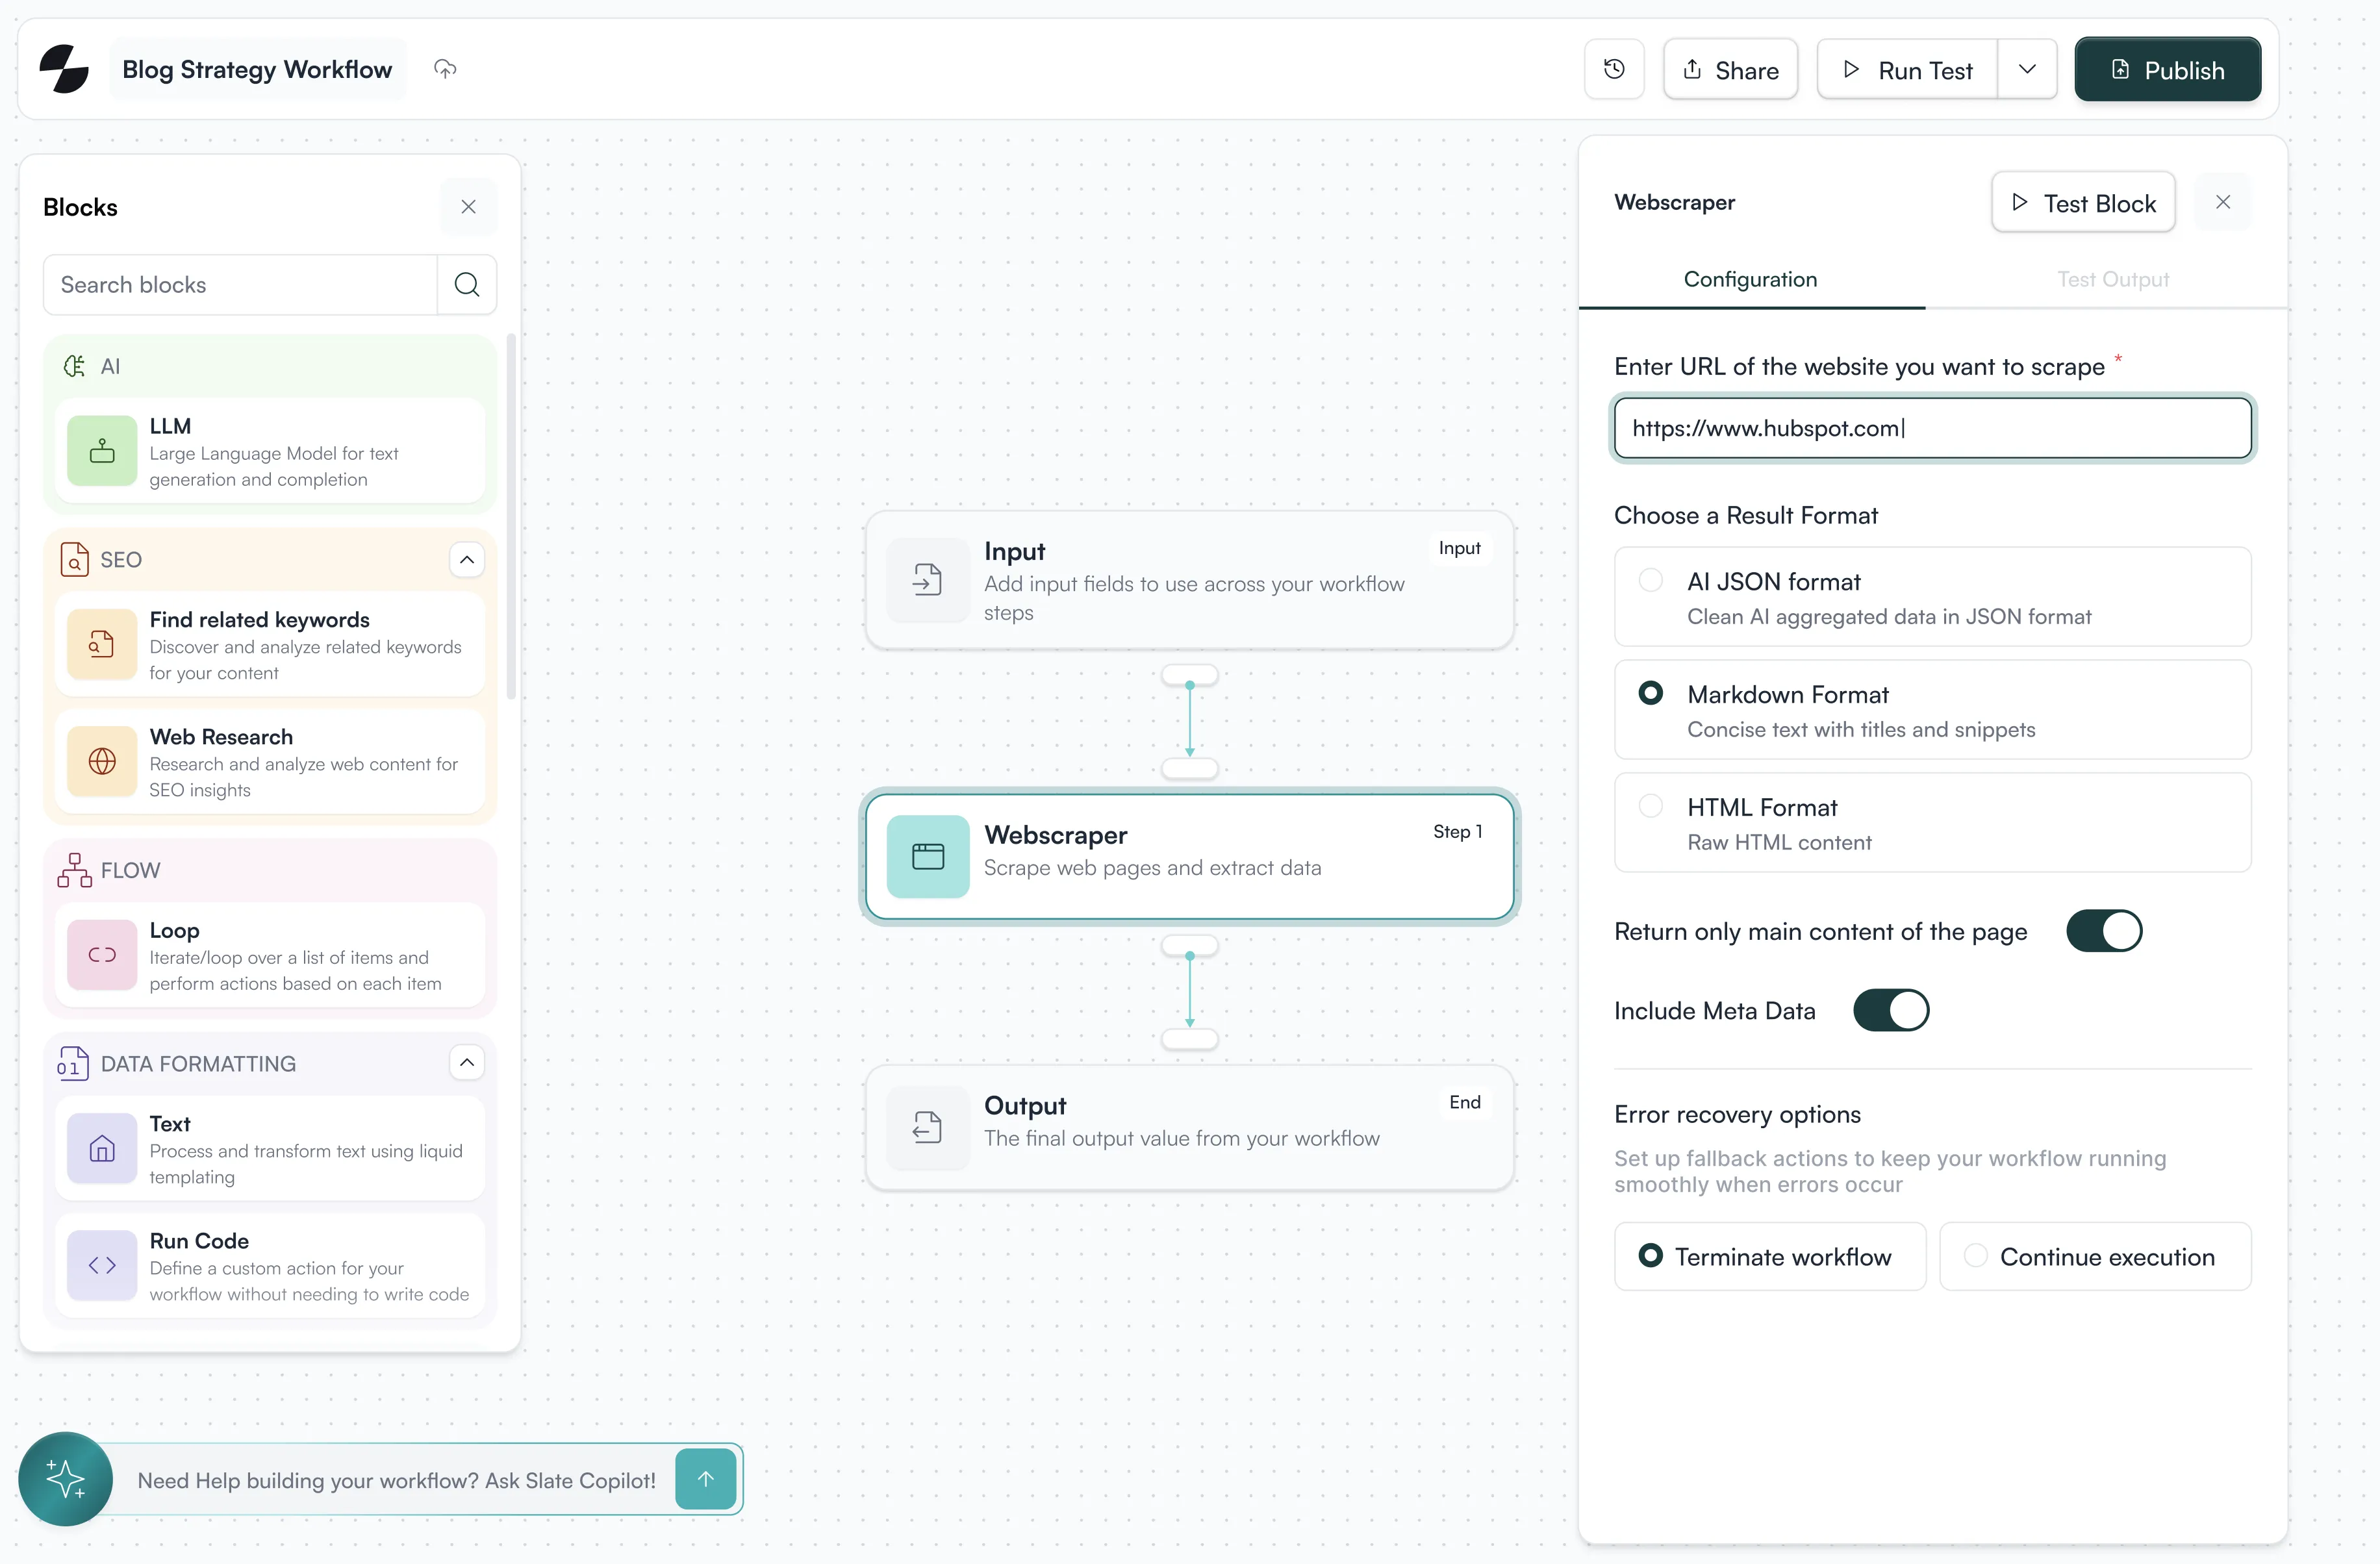The image size is (2380, 1564).
Task: Switch to the Test Output tab
Action: pos(2112,279)
